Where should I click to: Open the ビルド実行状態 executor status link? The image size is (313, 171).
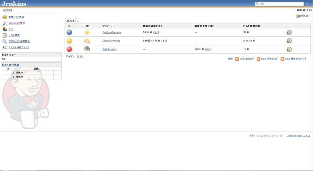click(x=11, y=65)
